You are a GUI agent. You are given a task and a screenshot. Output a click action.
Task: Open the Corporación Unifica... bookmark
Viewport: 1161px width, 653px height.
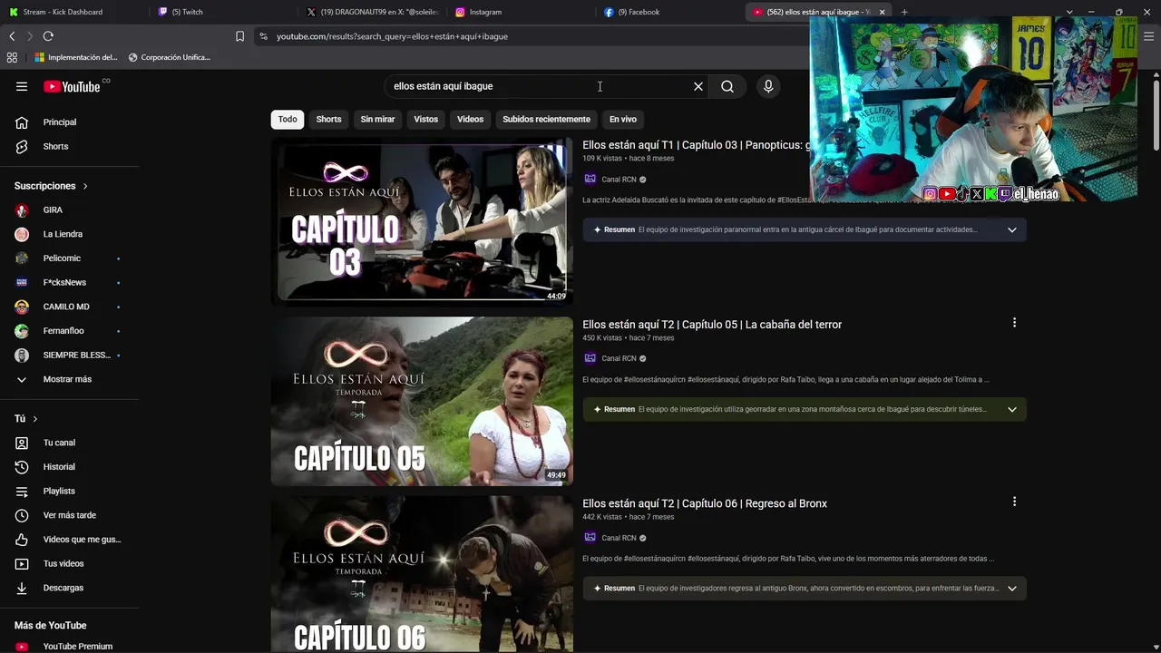tap(170, 57)
